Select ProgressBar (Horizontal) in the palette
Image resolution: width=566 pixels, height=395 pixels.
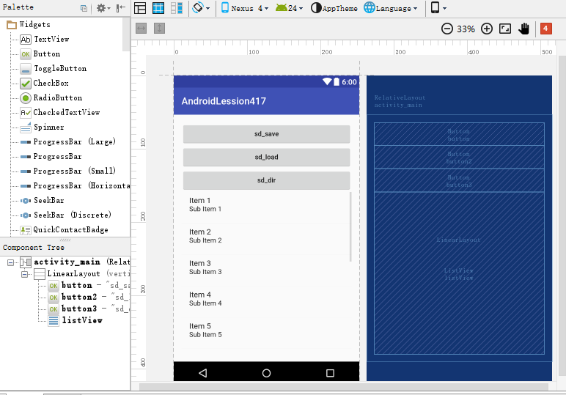tap(75, 186)
